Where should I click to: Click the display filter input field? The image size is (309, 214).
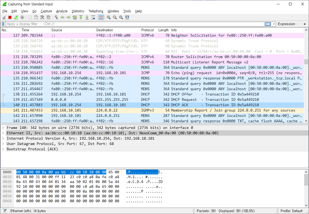coord(135,24)
